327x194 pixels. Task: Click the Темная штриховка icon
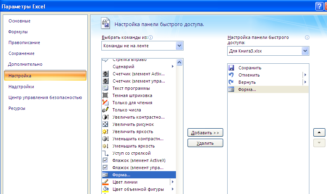click(x=105, y=95)
